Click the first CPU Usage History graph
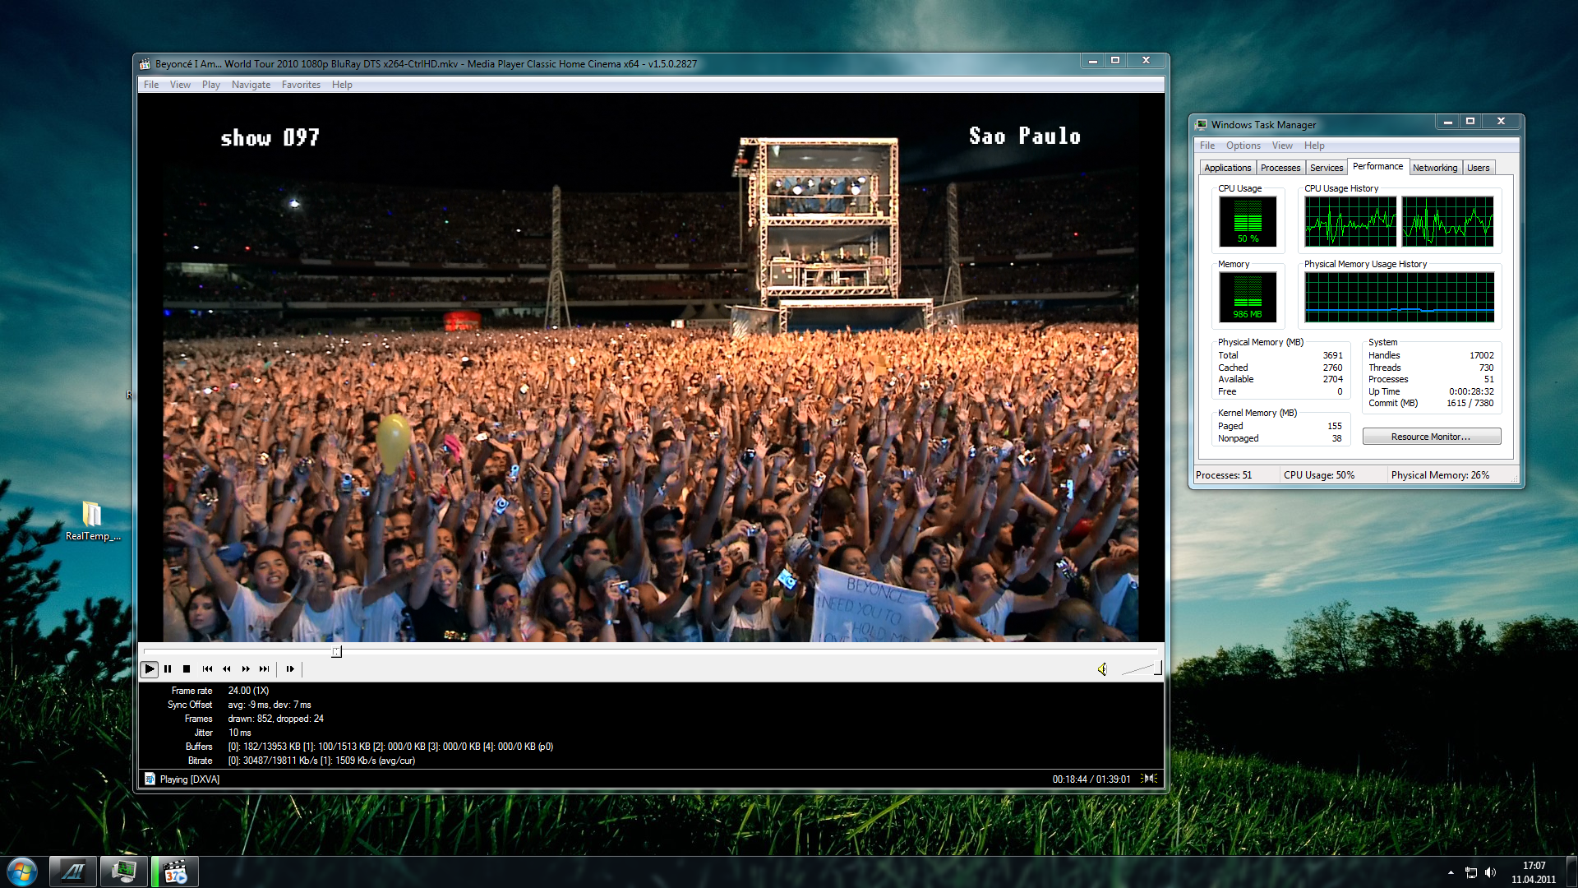The width and height of the screenshot is (1578, 888). tap(1350, 221)
